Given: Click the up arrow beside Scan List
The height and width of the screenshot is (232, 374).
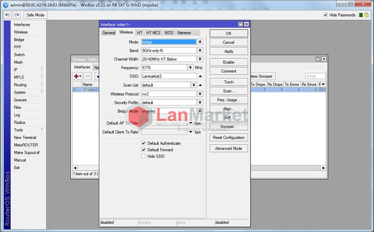Looking at the screenshot, I should pos(200,85).
